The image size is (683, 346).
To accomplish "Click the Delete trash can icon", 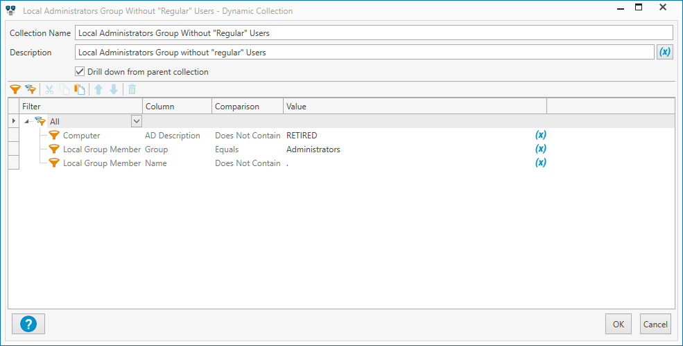I will (x=132, y=89).
